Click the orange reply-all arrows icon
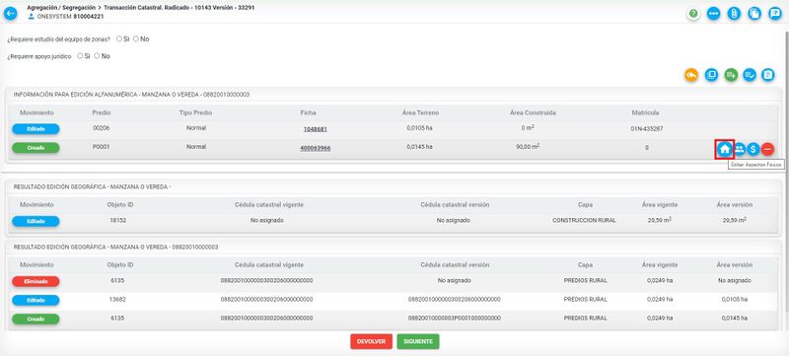This screenshot has height=356, width=789. pyautogui.click(x=691, y=75)
